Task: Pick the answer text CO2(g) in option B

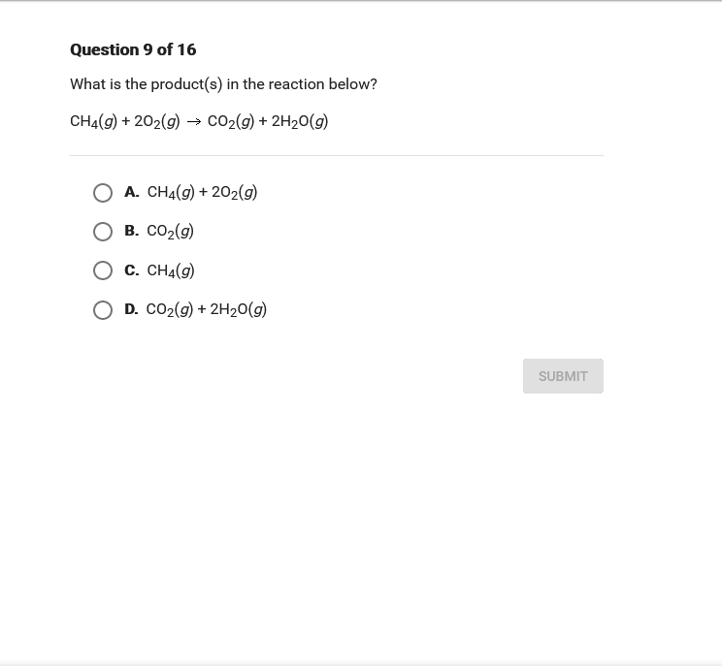Action: pyautogui.click(x=170, y=232)
